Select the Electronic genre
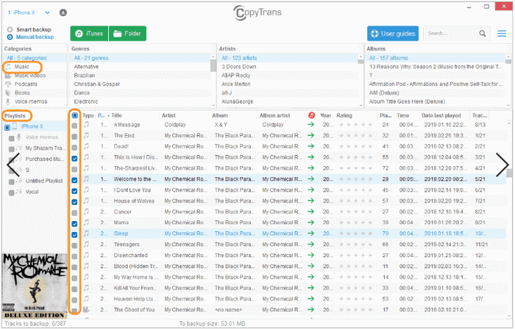Image resolution: width=515 pixels, height=329 pixels. (x=86, y=101)
